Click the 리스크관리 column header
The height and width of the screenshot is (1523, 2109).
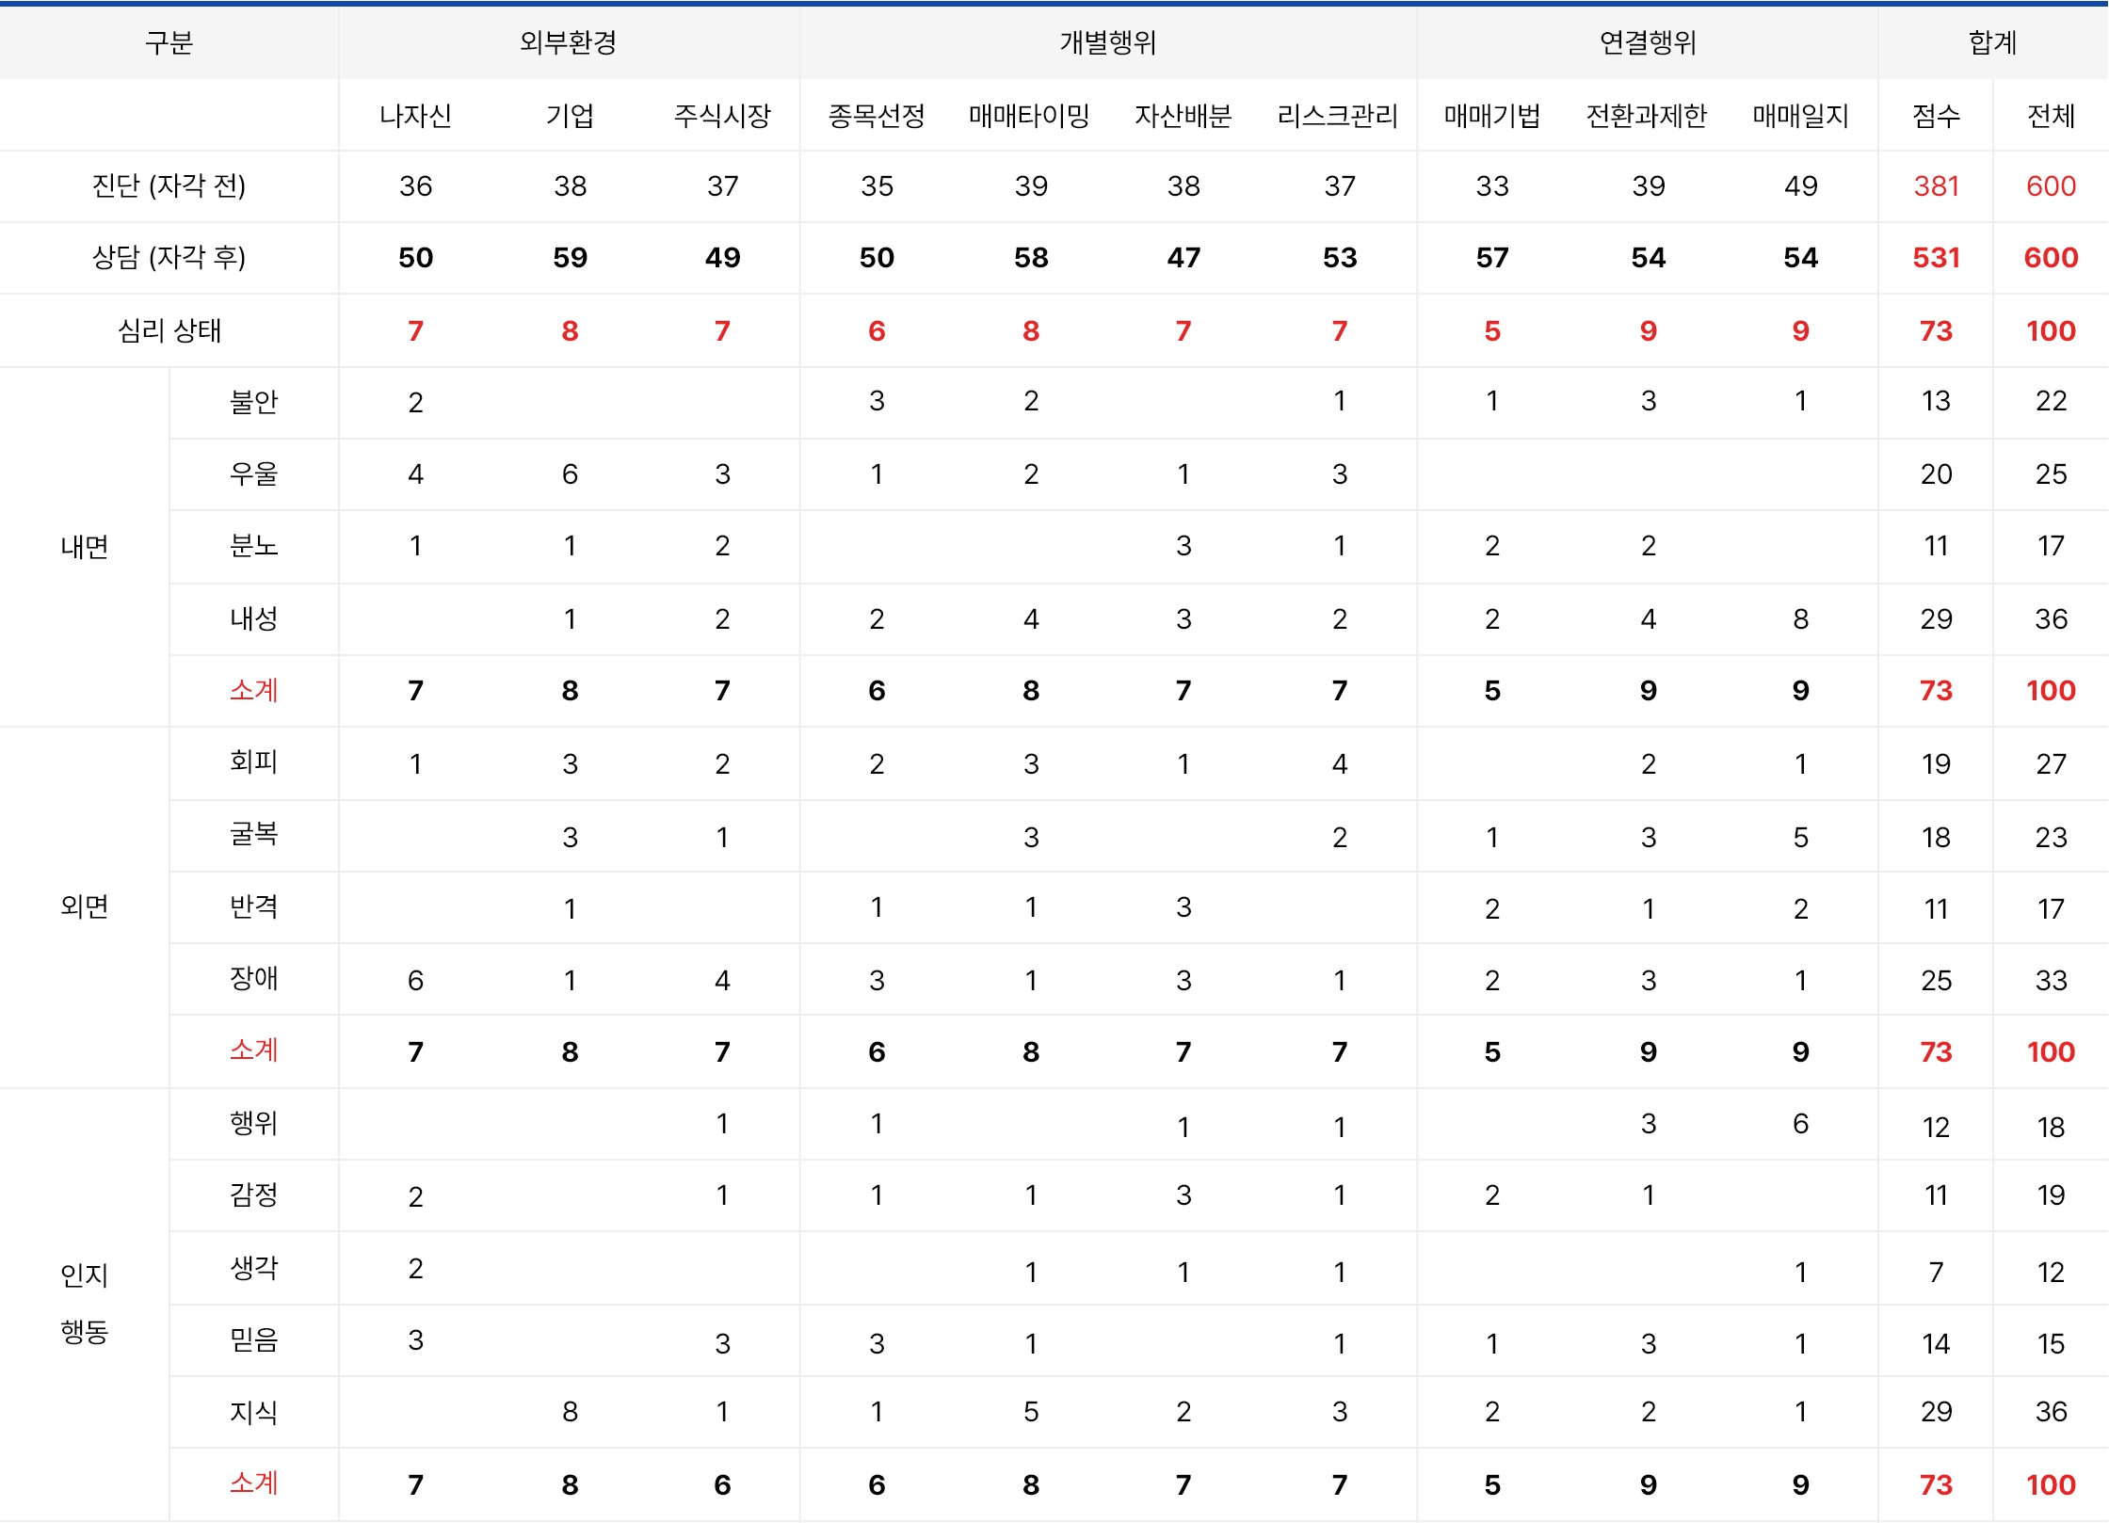point(1338,116)
